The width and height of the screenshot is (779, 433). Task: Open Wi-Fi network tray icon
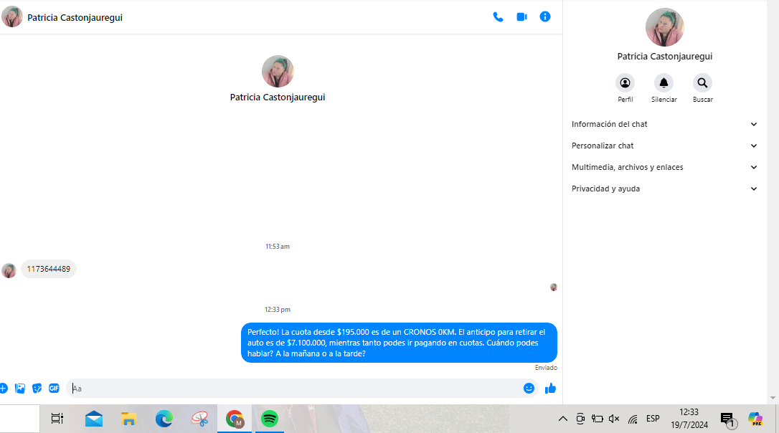[x=633, y=419]
